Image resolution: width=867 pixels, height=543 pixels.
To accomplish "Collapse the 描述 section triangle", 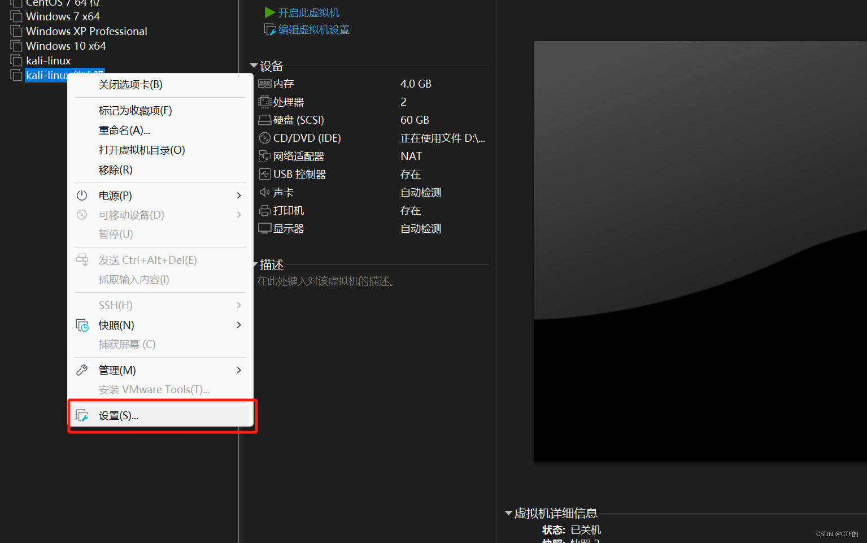I will 255,264.
